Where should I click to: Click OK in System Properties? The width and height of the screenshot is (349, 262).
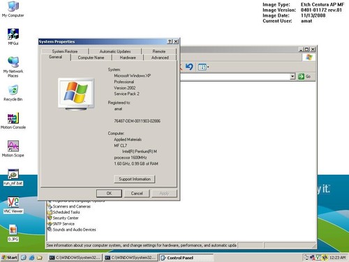pyautogui.click(x=109, y=194)
